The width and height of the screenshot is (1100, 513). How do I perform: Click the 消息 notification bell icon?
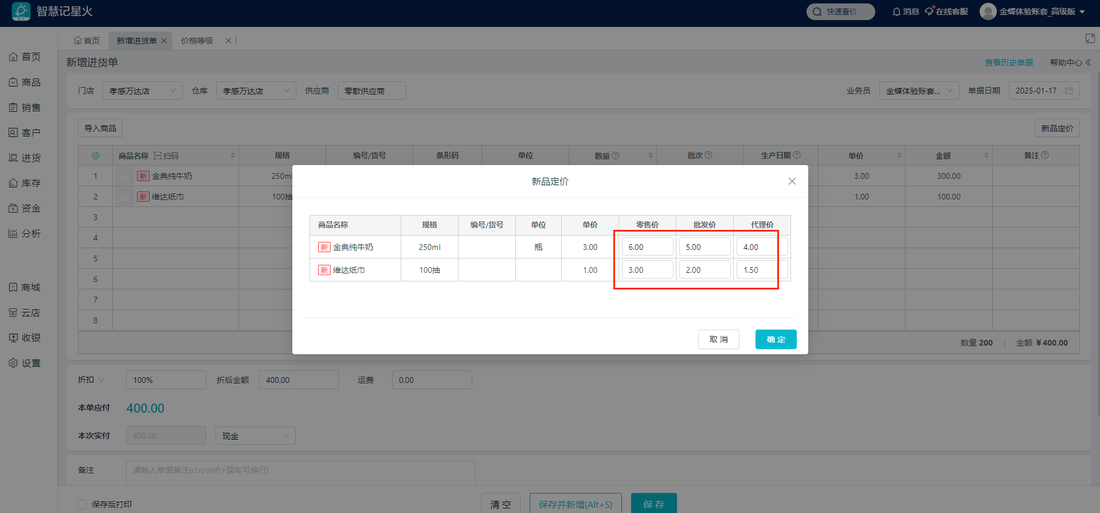coord(897,11)
